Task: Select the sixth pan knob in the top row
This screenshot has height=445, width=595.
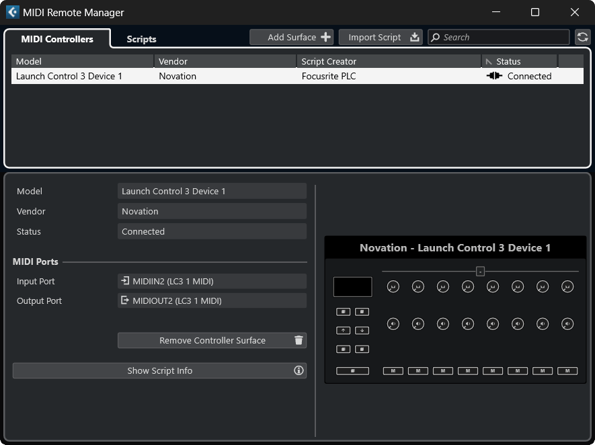Action: coord(518,286)
